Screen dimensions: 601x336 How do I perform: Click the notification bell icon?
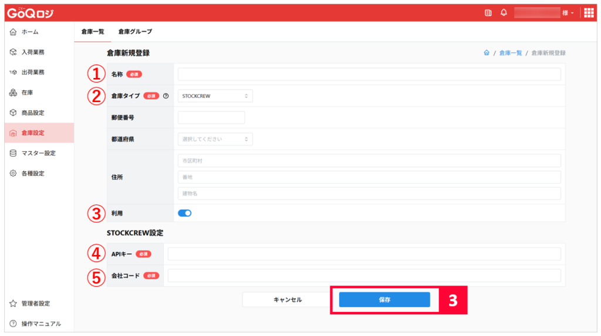pos(504,13)
